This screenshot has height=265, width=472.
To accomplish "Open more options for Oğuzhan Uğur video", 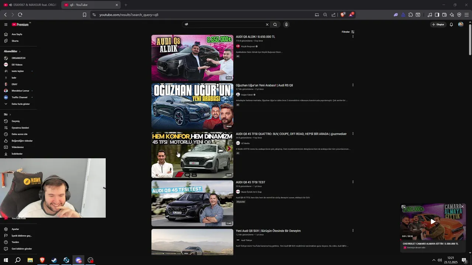I will tap(353, 85).
